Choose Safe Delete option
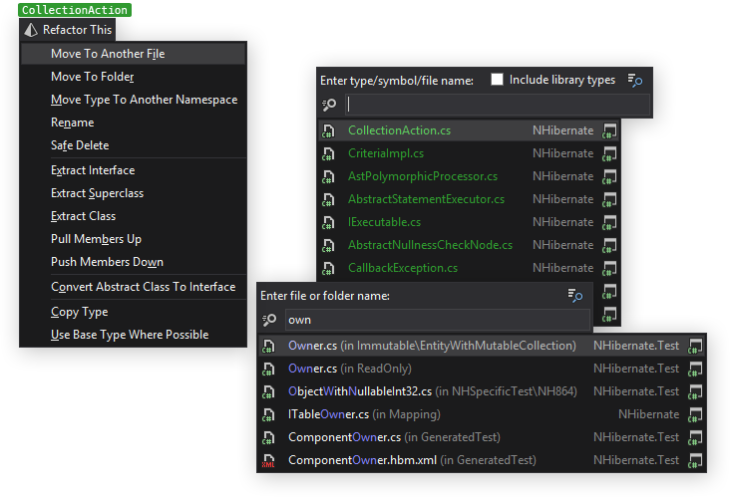730x497 pixels. 80,145
